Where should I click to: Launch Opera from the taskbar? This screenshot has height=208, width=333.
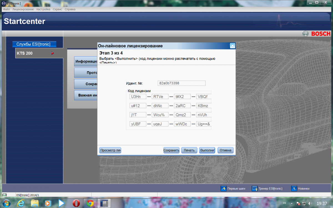click(x=76, y=203)
